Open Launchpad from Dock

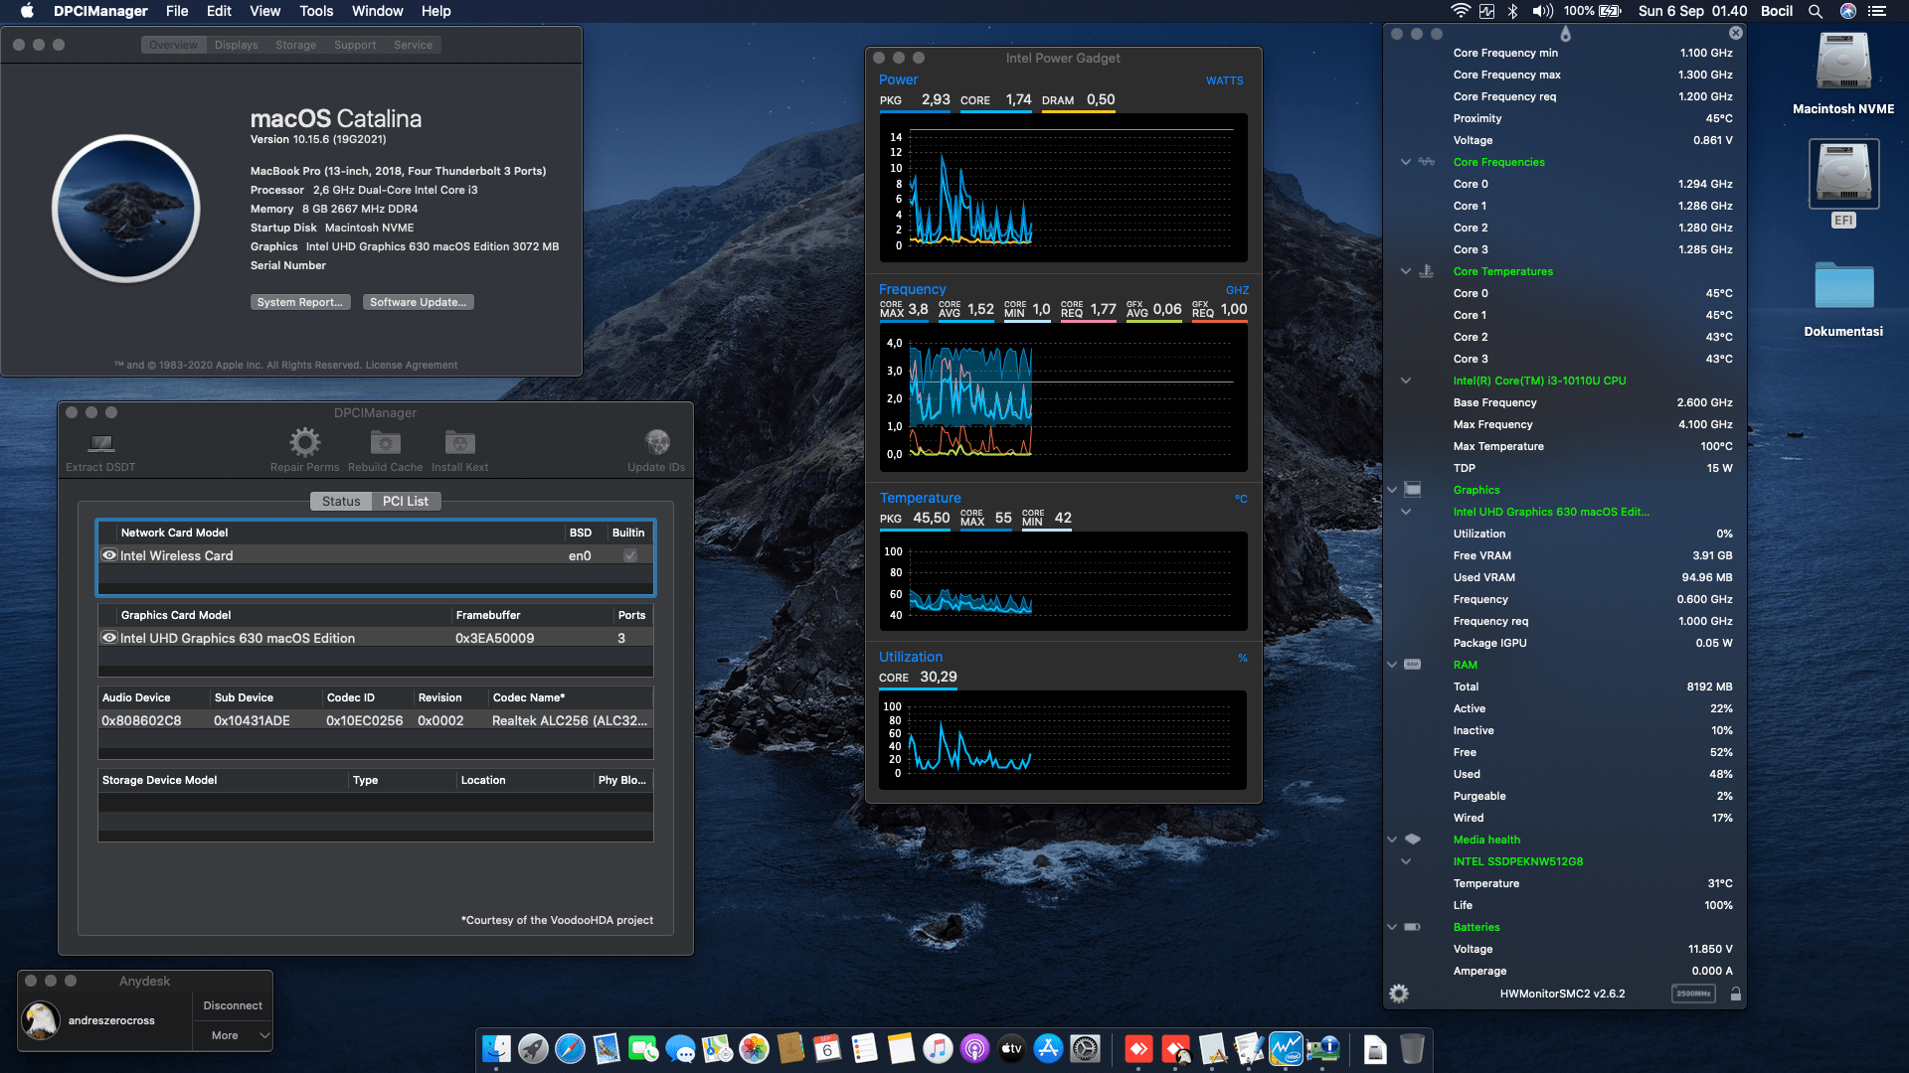point(533,1048)
